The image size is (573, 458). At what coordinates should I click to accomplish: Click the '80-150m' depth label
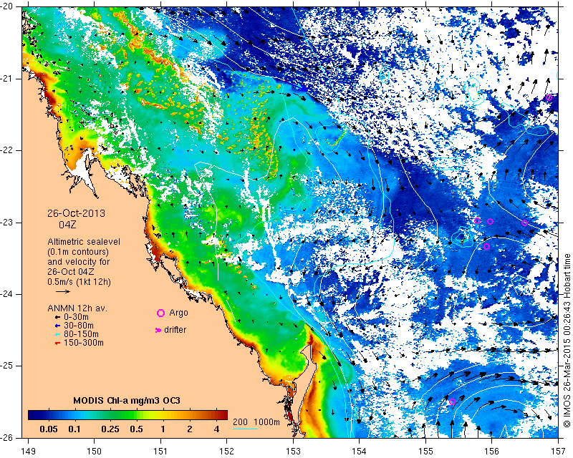[x=81, y=334]
